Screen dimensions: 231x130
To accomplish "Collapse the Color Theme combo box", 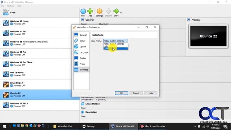I will (x=115, y=41).
